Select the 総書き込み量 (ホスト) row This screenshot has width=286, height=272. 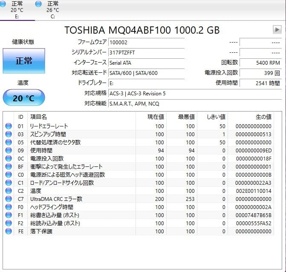tap(85, 215)
